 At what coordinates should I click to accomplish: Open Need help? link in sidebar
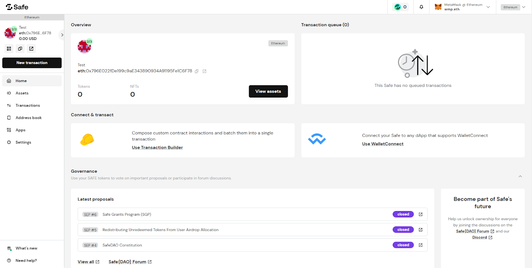point(32,261)
